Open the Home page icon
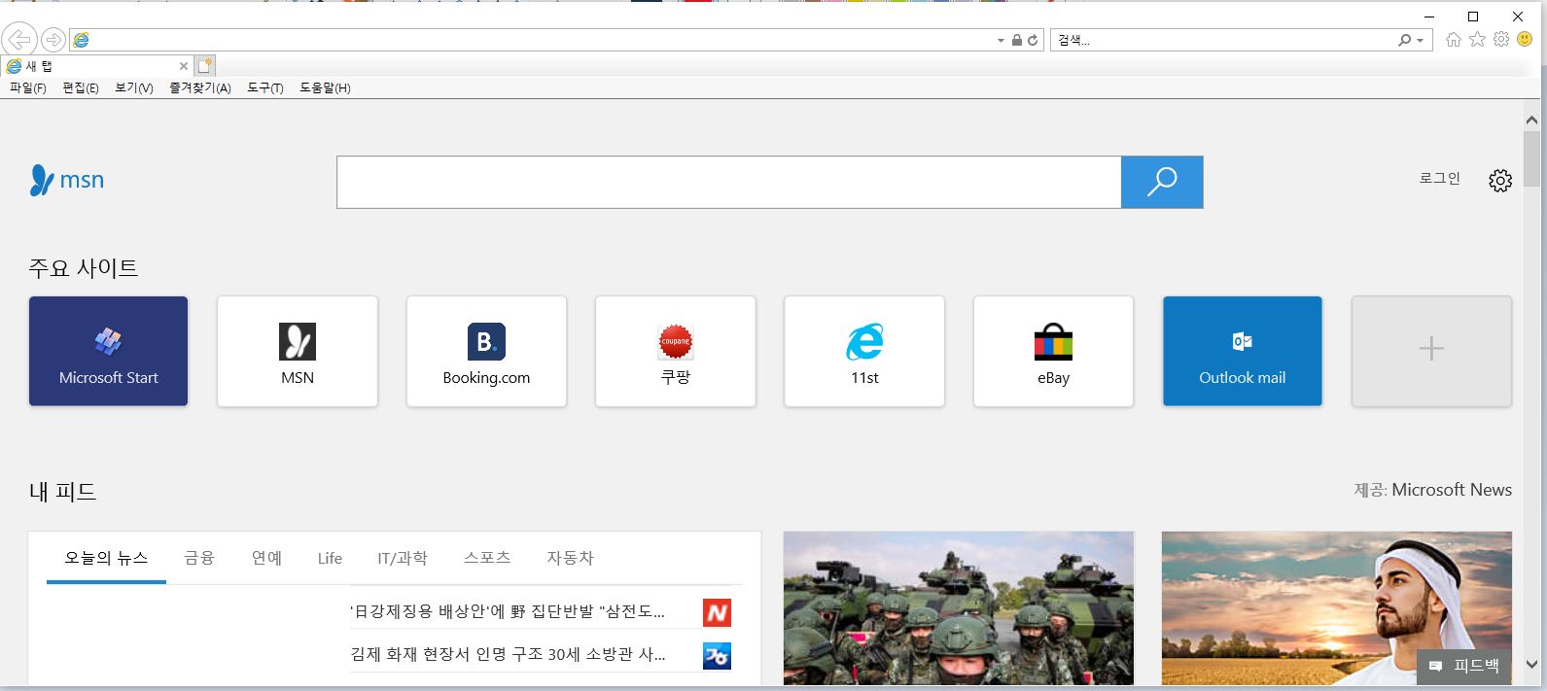The image size is (1547, 691). pos(1454,40)
